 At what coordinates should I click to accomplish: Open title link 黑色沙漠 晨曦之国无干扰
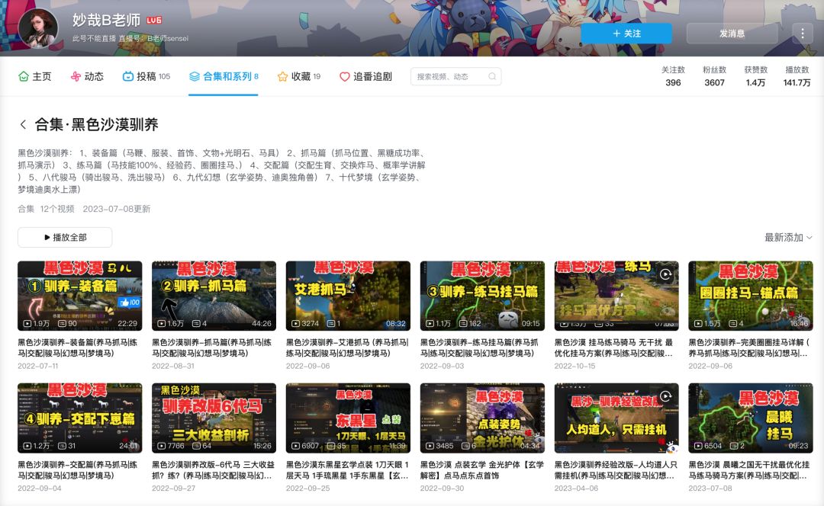point(749,469)
